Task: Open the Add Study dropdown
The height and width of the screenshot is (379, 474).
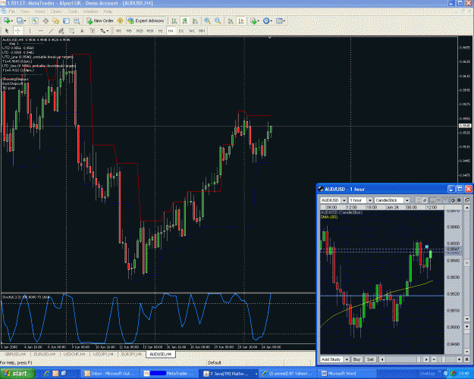Action: click(347, 359)
